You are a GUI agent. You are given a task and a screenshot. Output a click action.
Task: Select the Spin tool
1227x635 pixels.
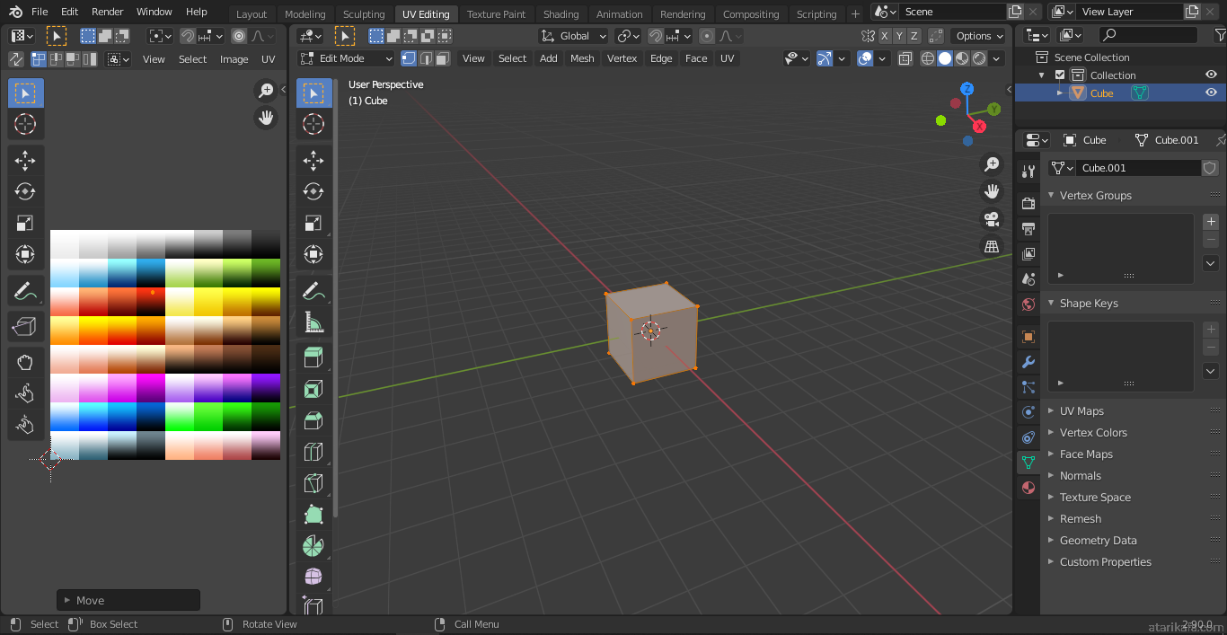(x=313, y=547)
